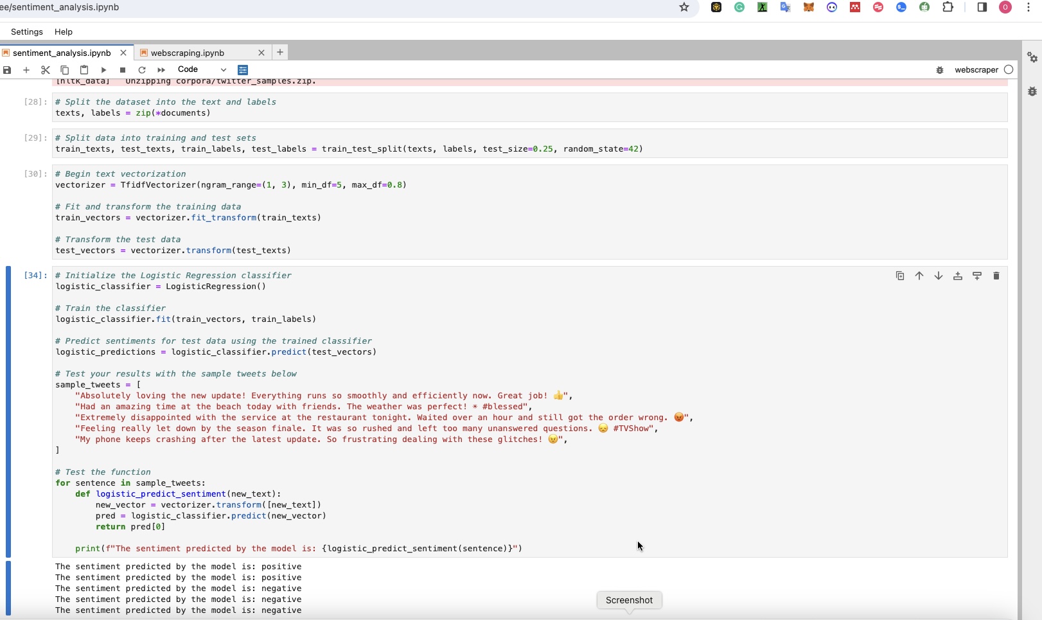1042x620 pixels.
Task: Collapse the output of cell 34
Action: 8,589
